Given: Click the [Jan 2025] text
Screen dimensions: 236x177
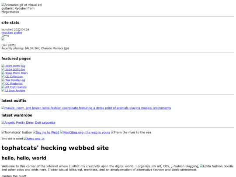Looking at the screenshot, I should click(x=8, y=45).
